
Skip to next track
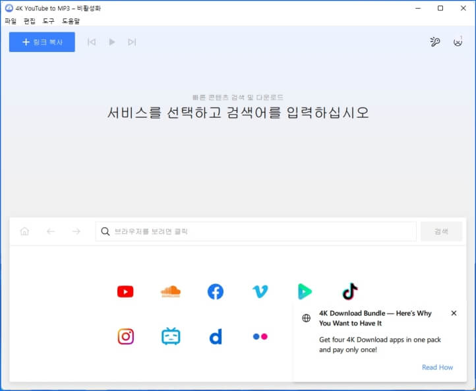(132, 42)
